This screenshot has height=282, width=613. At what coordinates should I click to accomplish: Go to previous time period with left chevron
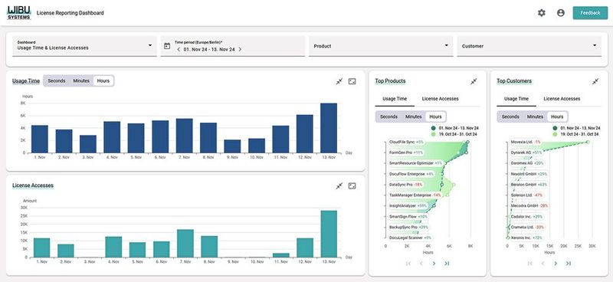179,50
